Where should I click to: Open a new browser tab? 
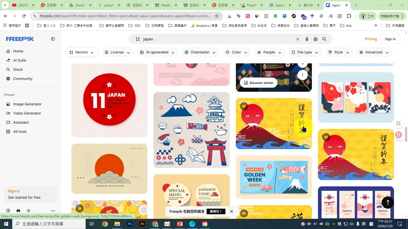pyautogui.click(x=356, y=5)
